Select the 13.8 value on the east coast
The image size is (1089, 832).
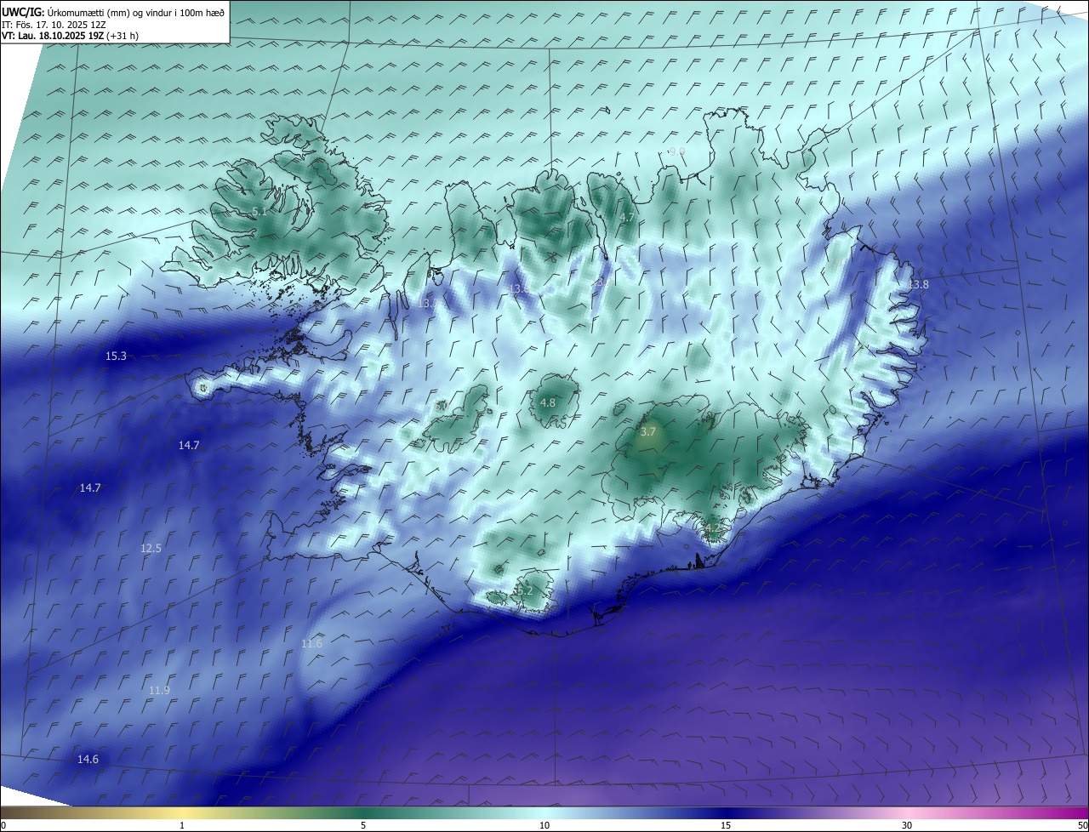[918, 285]
